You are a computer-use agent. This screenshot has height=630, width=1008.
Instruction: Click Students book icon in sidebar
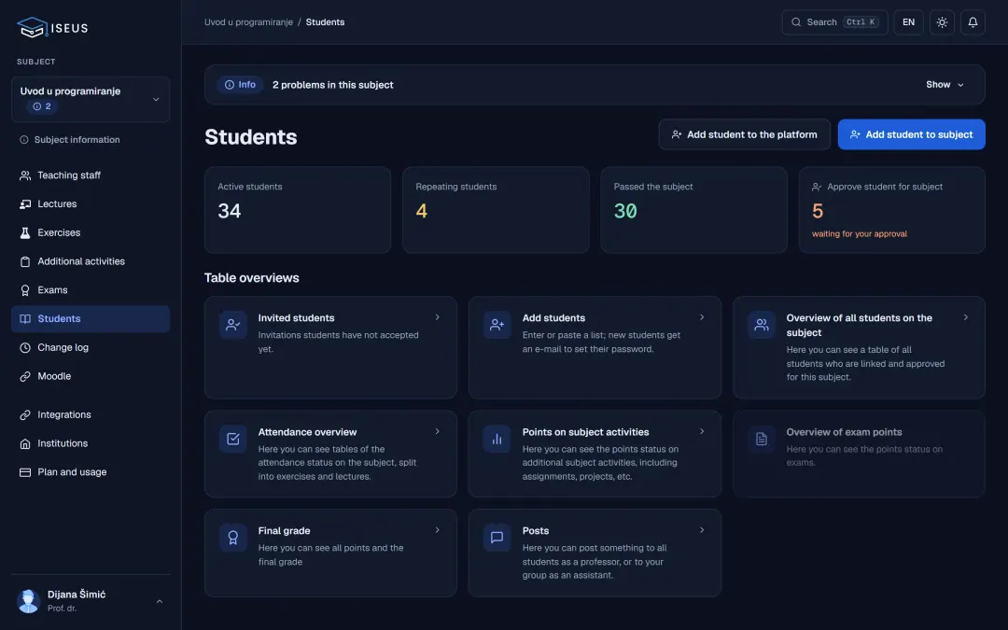pyautogui.click(x=25, y=319)
